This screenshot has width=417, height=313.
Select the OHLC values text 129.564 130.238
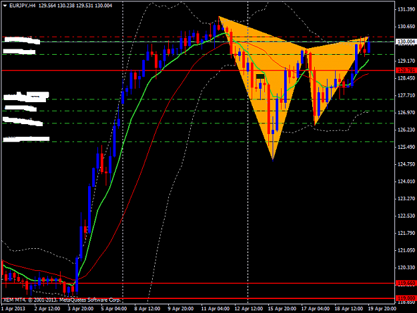(x=57, y=5)
